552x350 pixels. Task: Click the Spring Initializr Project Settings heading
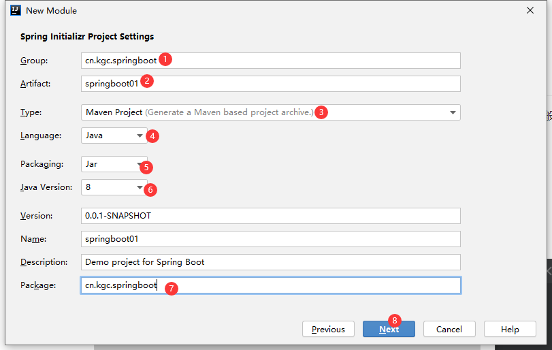click(87, 37)
